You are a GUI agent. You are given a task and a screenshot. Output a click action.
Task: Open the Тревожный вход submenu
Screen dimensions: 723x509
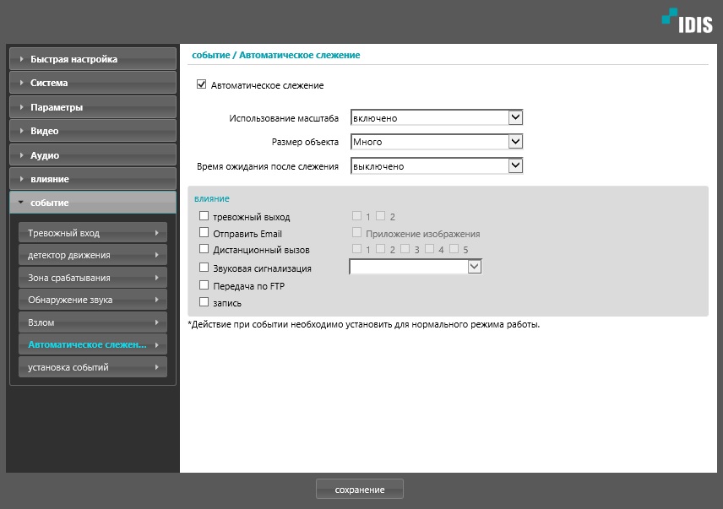93,233
